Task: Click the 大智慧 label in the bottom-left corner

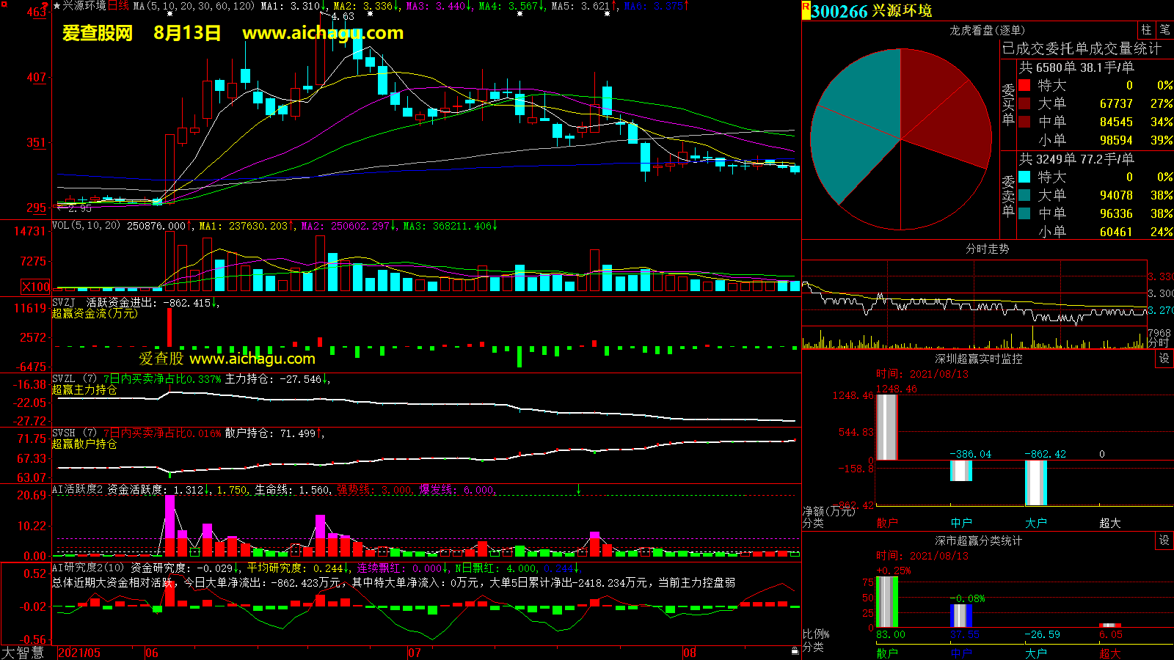Action: pyautogui.click(x=23, y=653)
